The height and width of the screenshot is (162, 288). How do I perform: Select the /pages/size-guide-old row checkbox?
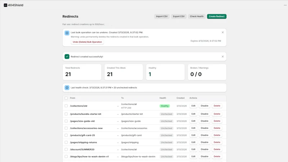click(x=66, y=121)
